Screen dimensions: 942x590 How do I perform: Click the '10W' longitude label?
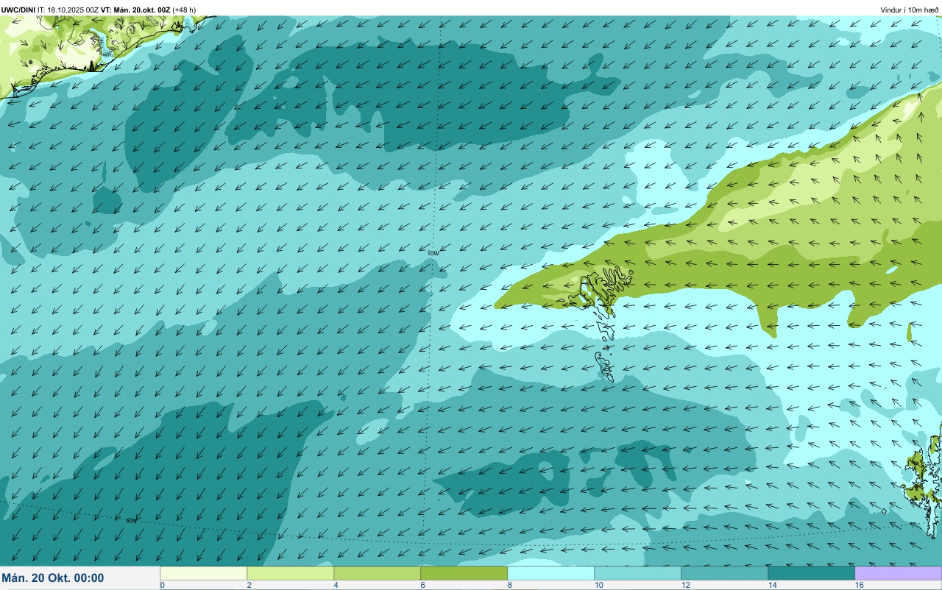[x=433, y=252]
